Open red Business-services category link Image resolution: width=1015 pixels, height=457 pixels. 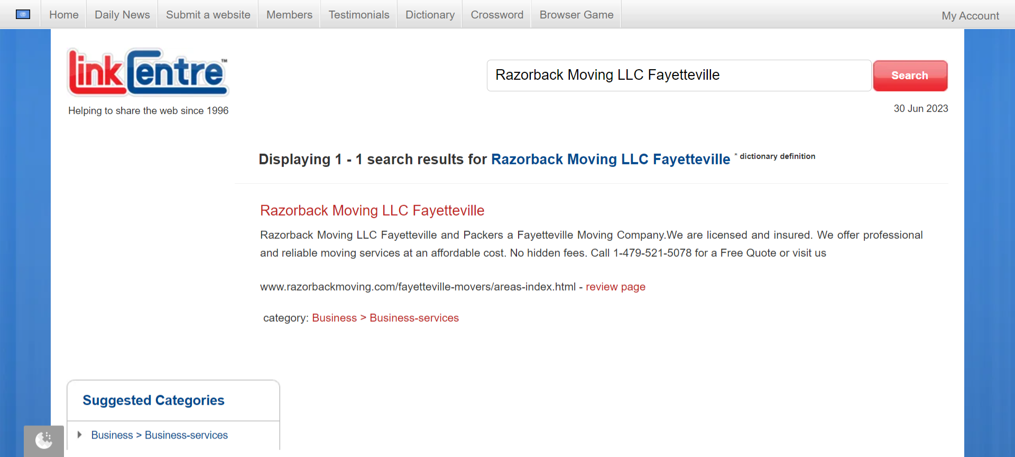click(414, 318)
